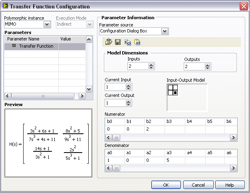Screen dimensions: 250x193
Task: Click the Paste model data icon
Action: click(137, 42)
